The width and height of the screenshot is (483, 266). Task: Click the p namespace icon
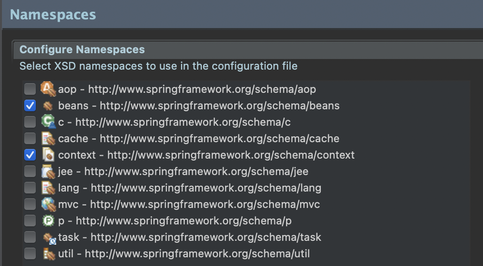click(x=48, y=221)
